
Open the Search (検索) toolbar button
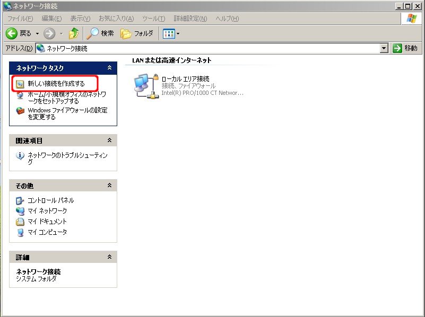(101, 33)
